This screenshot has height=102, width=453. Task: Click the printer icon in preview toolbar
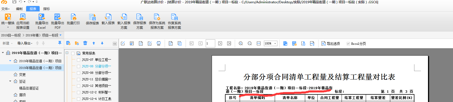[x=159, y=43]
